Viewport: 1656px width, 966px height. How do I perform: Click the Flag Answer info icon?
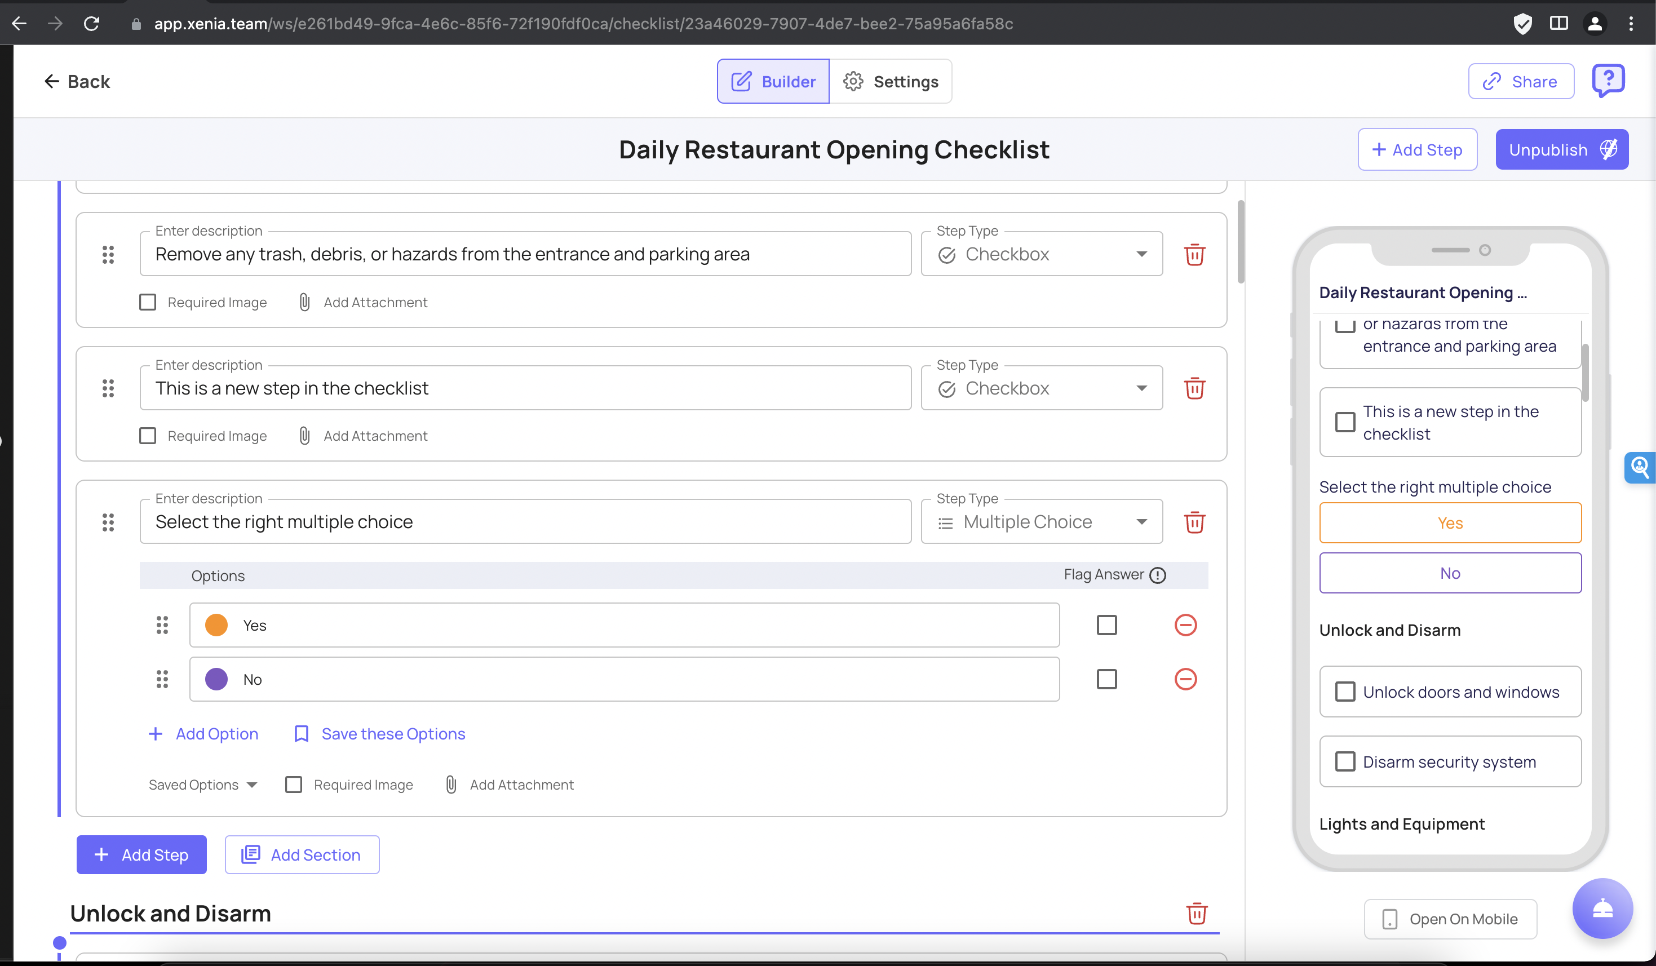[1158, 575]
